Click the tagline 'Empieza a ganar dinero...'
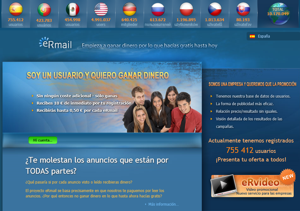Image resolution: width=300 pixels, height=211 pixels. pos(149,45)
